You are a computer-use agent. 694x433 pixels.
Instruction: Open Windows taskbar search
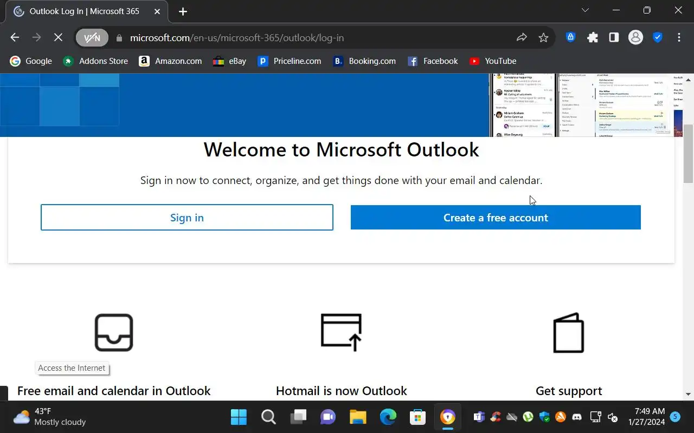pos(268,417)
